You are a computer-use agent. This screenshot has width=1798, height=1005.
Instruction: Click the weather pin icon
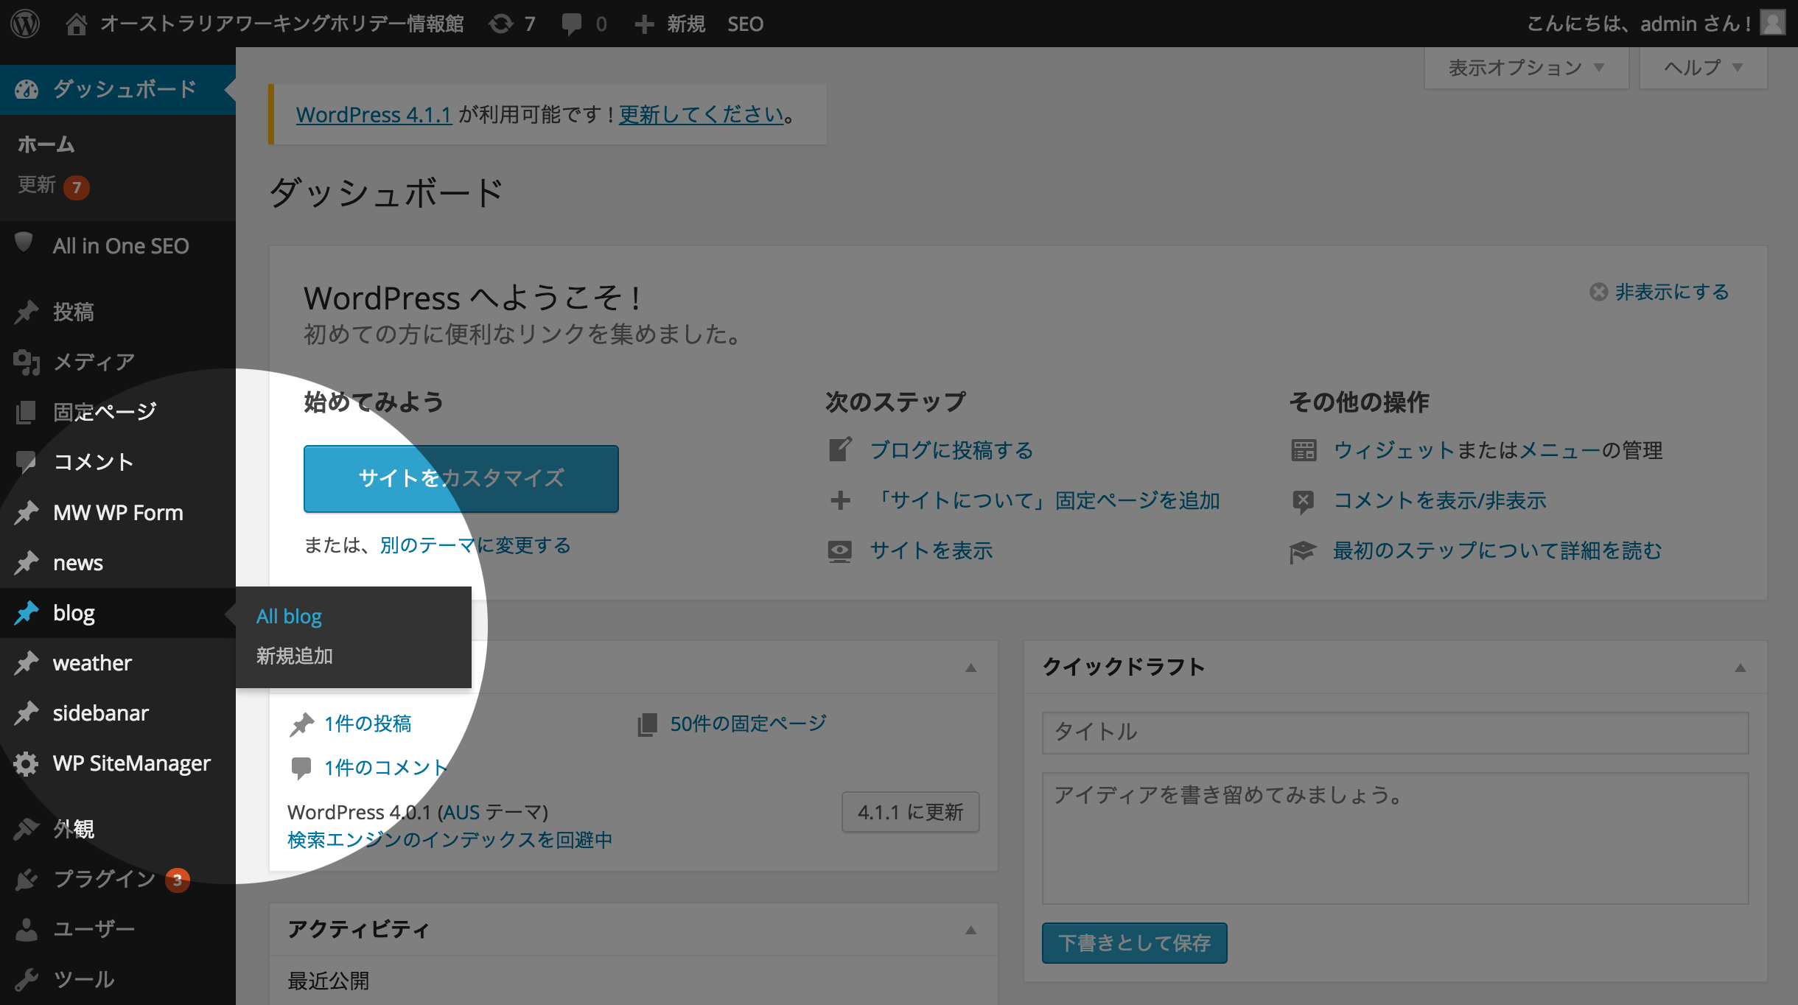(x=27, y=662)
